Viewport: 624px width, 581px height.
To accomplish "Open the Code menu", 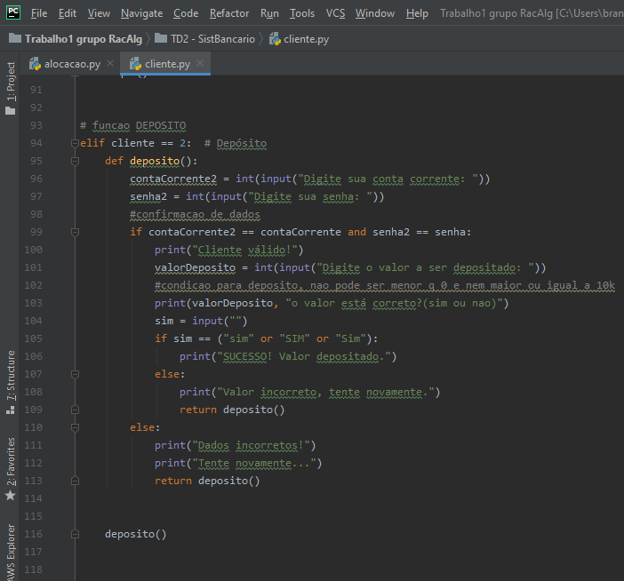I will [186, 13].
